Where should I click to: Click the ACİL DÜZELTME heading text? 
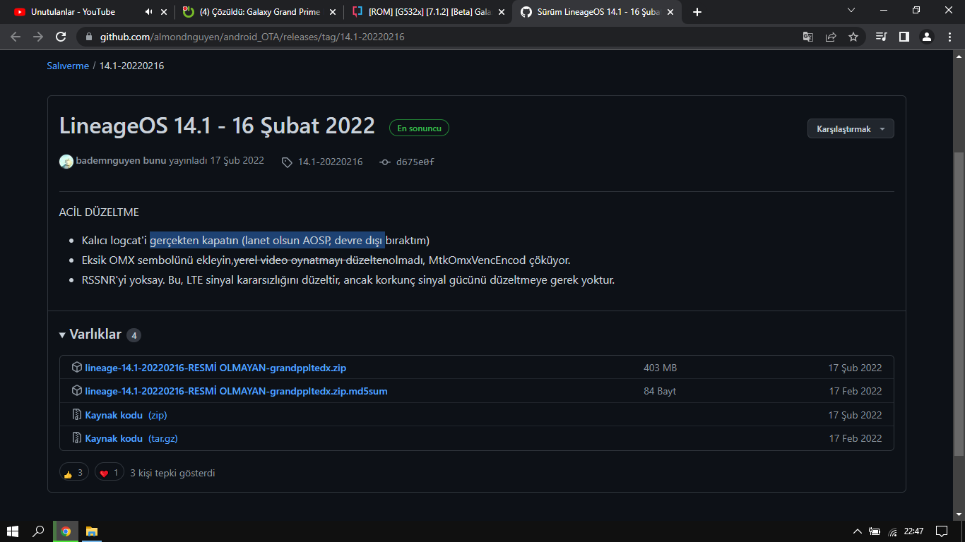point(99,212)
